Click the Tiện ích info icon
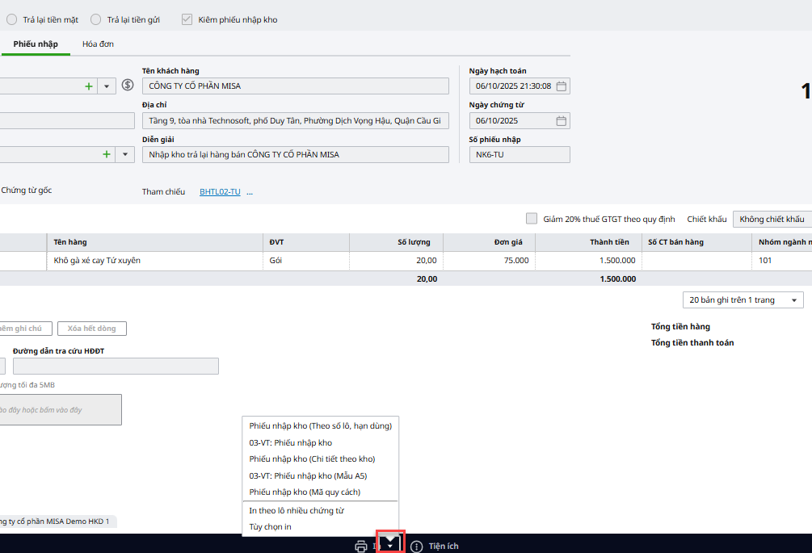812x553 pixels. click(x=417, y=547)
